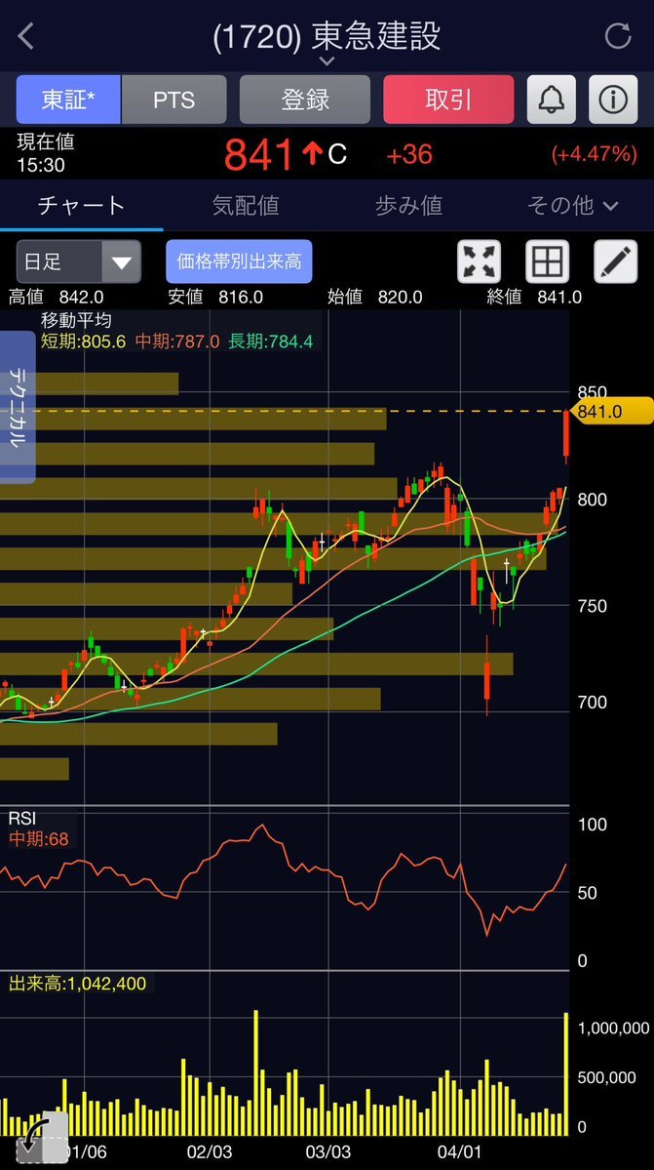Open price alert bell settings
The width and height of the screenshot is (654, 1170).
[552, 100]
